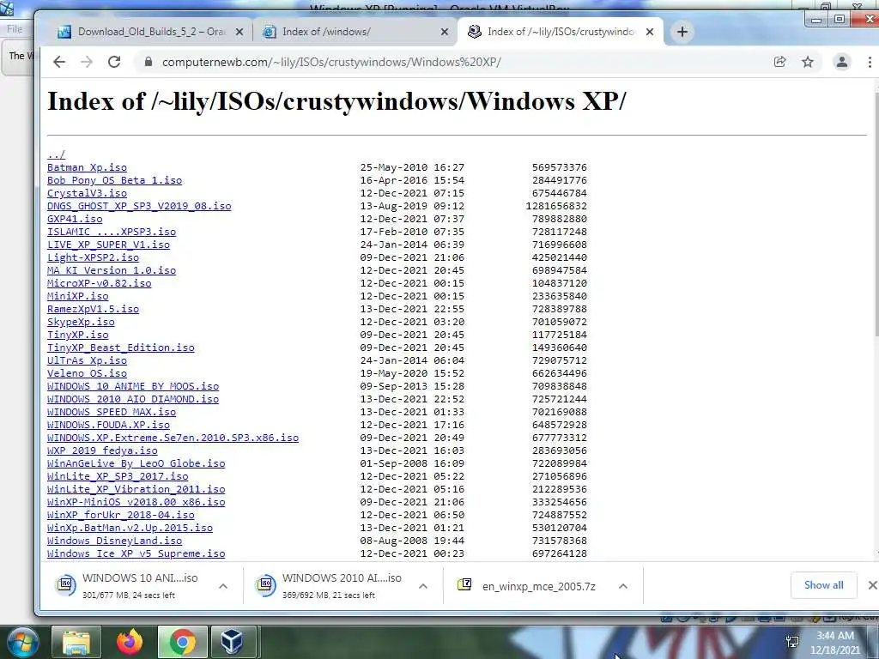Go to the parent directory ../ link
The width and height of the screenshot is (879, 659).
(x=56, y=154)
